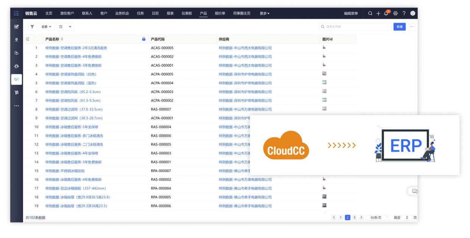470x238 pixels.
Task: Open the list view mode dropdown
Action: tap(65, 27)
